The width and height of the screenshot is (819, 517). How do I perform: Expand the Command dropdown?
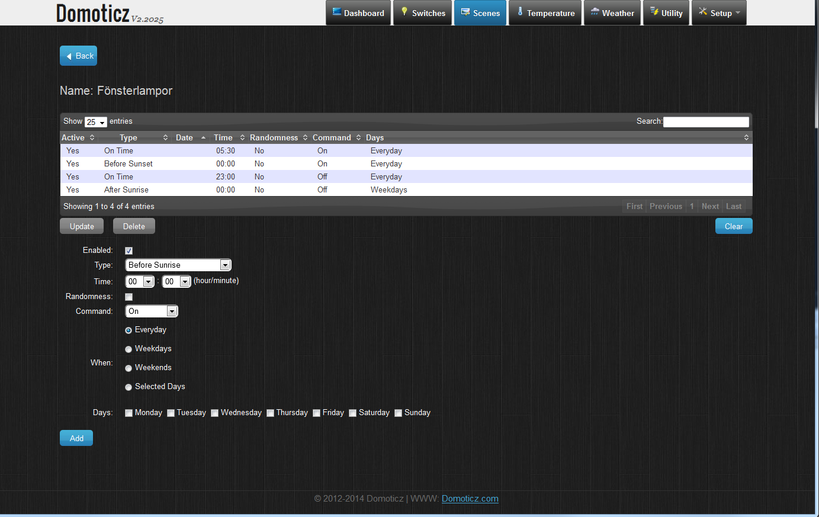click(152, 312)
